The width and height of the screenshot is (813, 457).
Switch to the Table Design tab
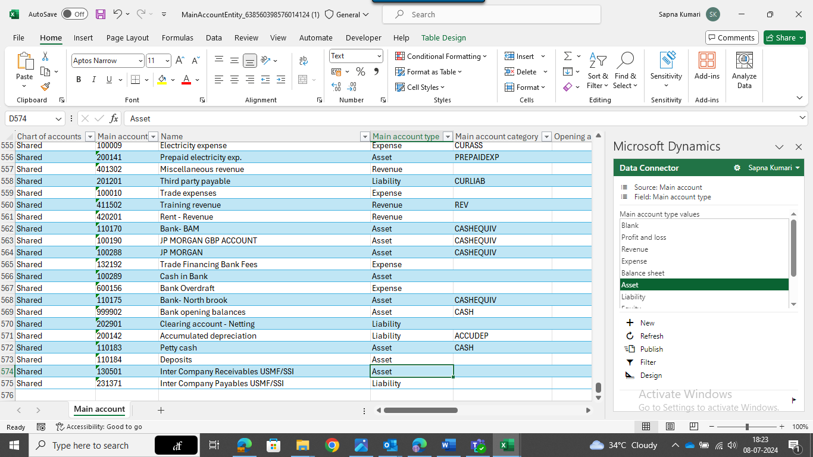tap(443, 37)
